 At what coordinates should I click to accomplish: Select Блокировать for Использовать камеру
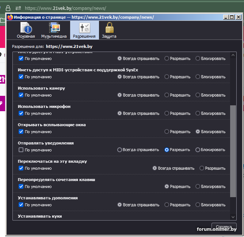click(x=198, y=95)
